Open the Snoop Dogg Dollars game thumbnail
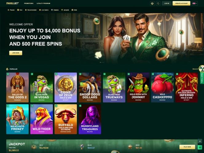This screenshot has height=153, width=204. (x=90, y=87)
